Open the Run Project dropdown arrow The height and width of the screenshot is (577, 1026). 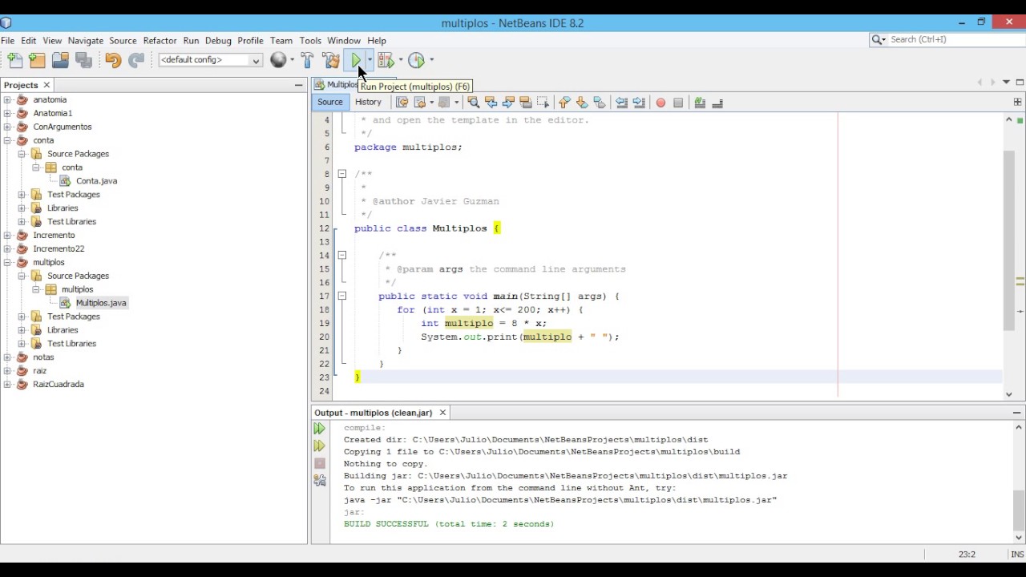[370, 60]
